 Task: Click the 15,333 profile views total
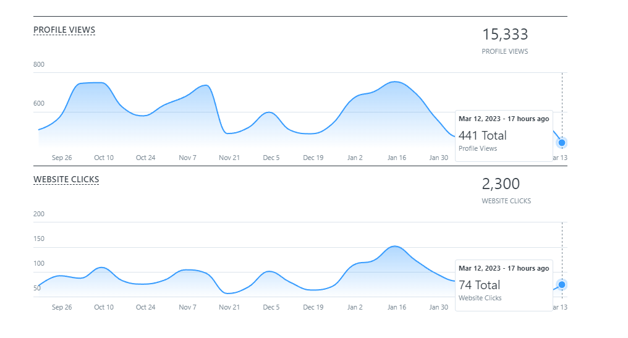click(x=504, y=34)
